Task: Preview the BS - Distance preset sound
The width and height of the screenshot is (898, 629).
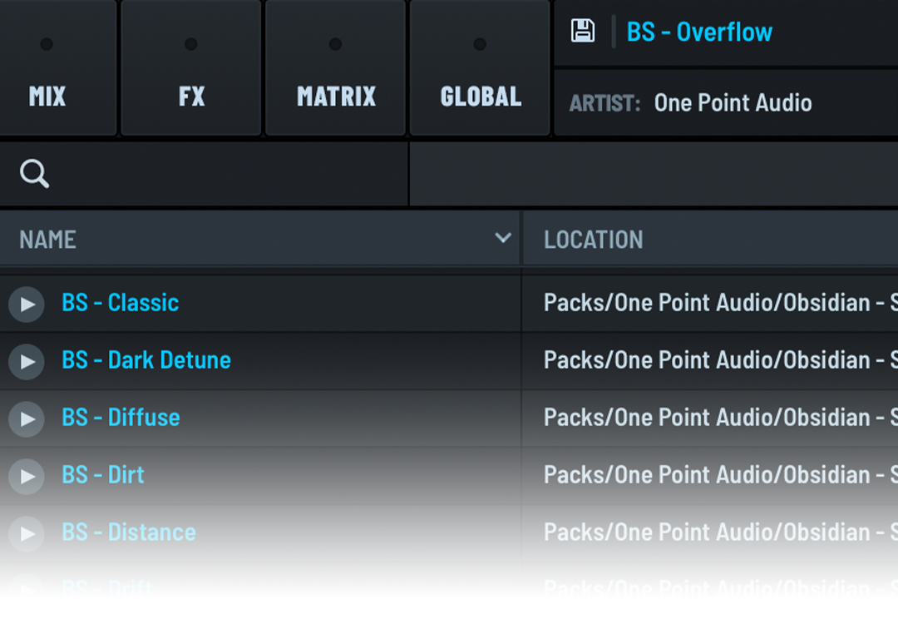Action: pyautogui.click(x=27, y=534)
